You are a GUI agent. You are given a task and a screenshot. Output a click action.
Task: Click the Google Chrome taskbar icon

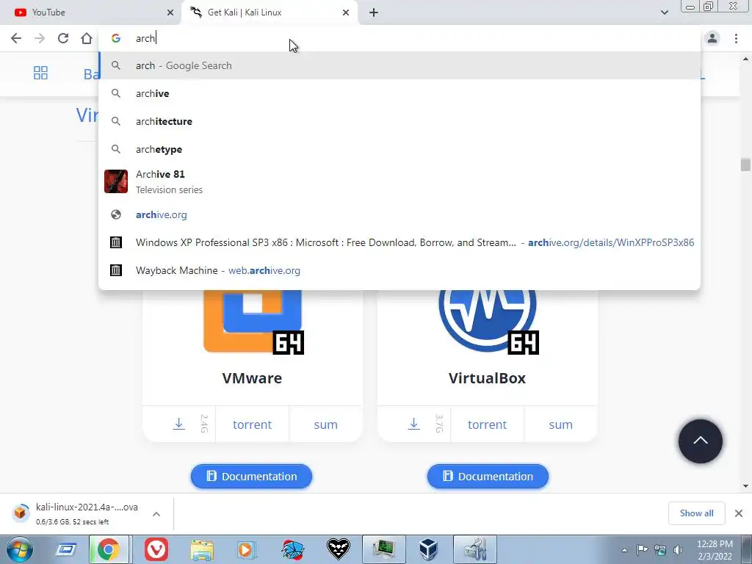(109, 549)
